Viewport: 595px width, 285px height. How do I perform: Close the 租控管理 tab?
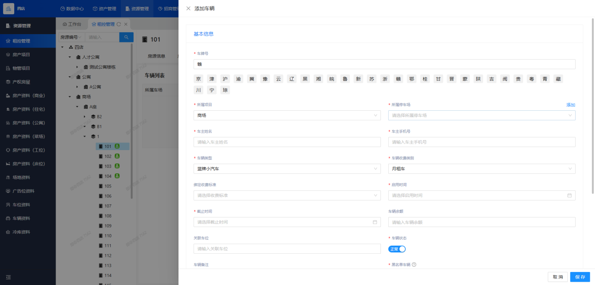click(126, 24)
